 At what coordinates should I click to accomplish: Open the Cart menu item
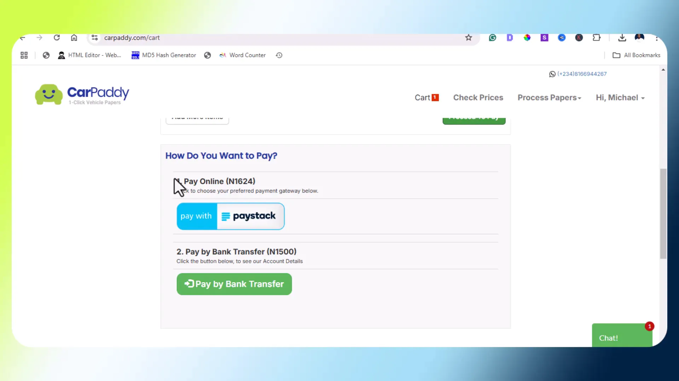tap(426, 98)
